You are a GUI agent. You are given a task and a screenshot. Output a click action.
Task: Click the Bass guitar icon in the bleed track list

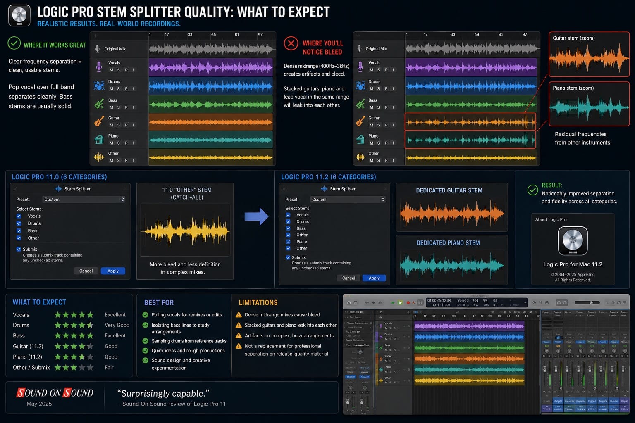click(360, 103)
